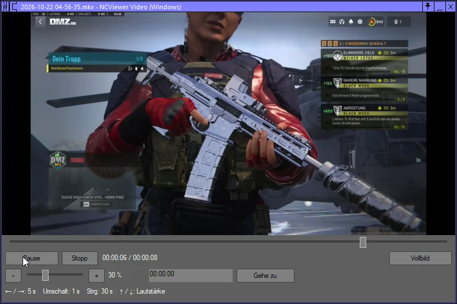Click the speaker icon in the NotAGoodTeammate row
This screenshot has height=304, width=457.
click(142, 68)
